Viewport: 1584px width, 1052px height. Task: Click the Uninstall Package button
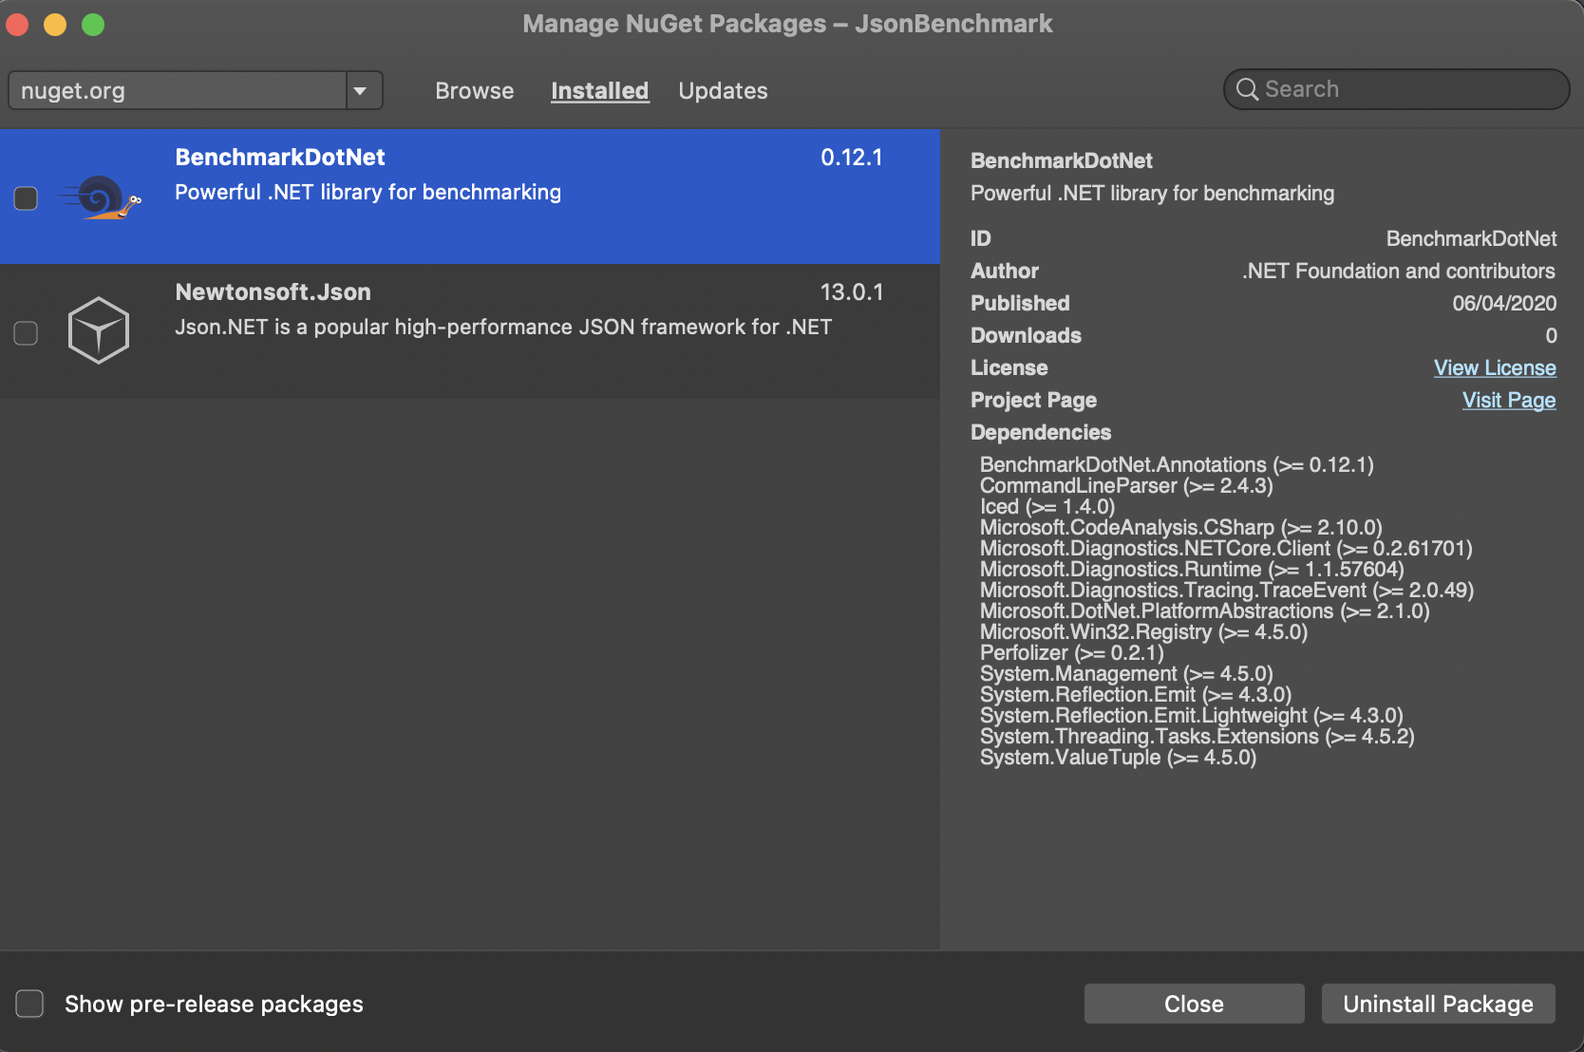(x=1438, y=1004)
